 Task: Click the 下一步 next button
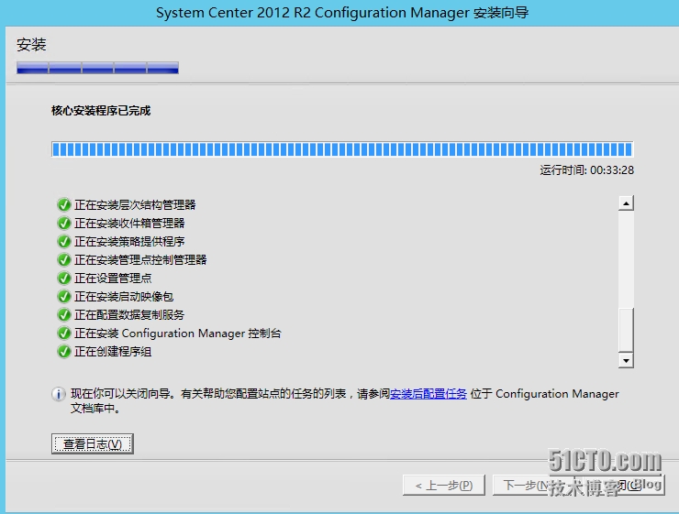click(x=524, y=486)
